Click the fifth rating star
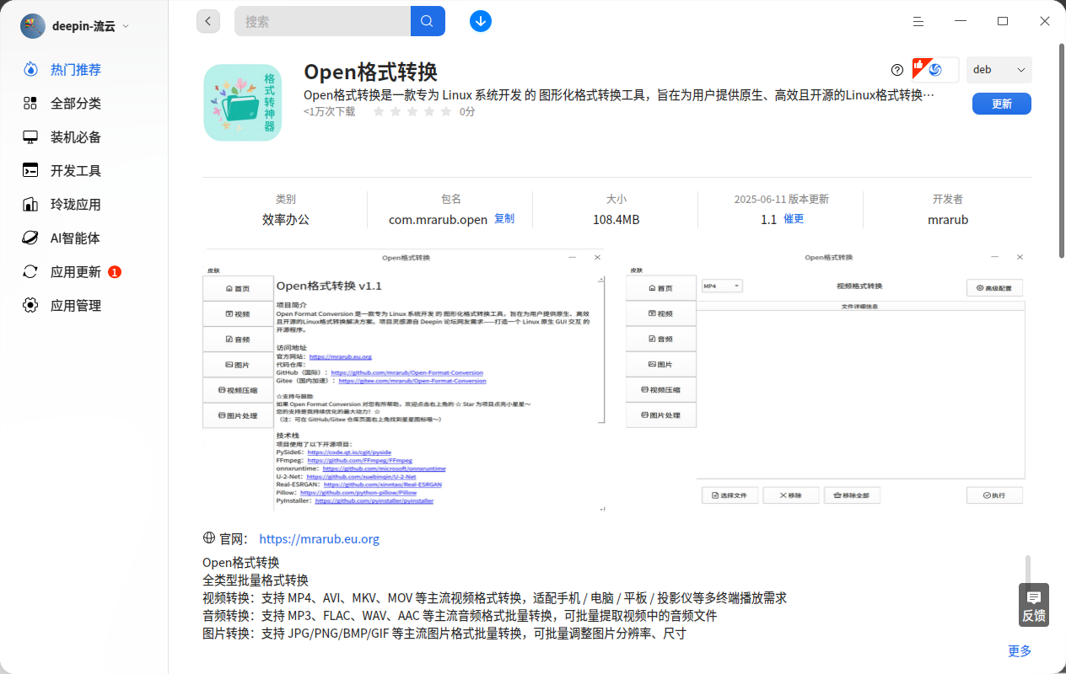Screen dimensions: 1066x674 tap(446, 111)
